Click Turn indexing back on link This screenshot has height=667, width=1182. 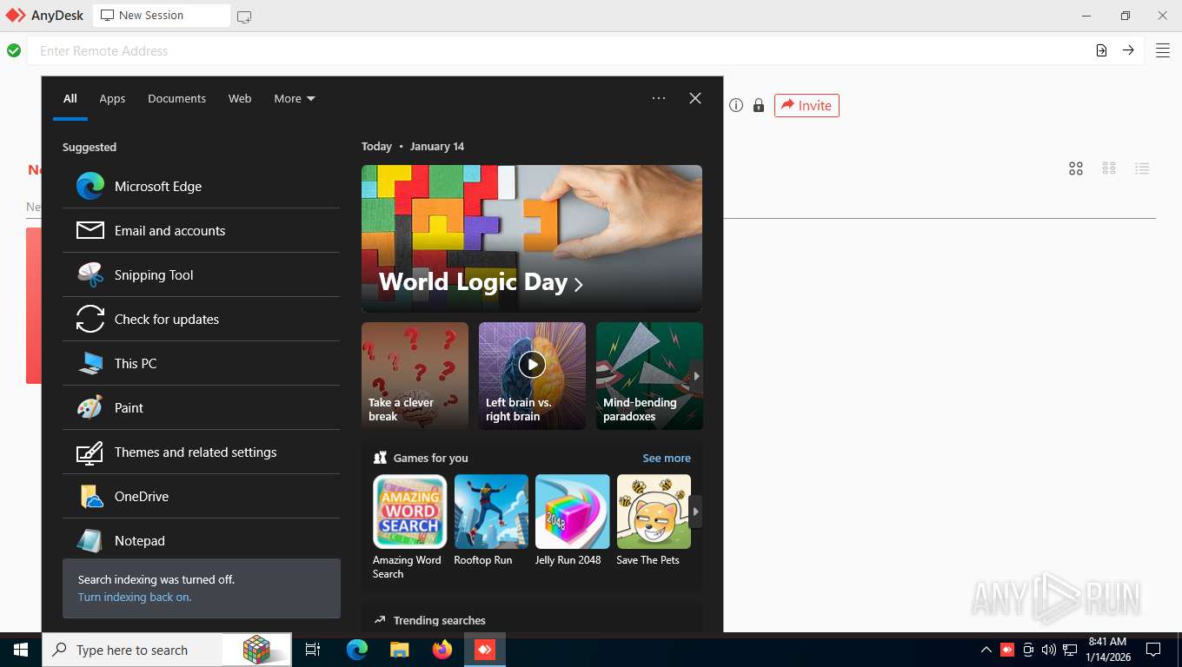135,597
